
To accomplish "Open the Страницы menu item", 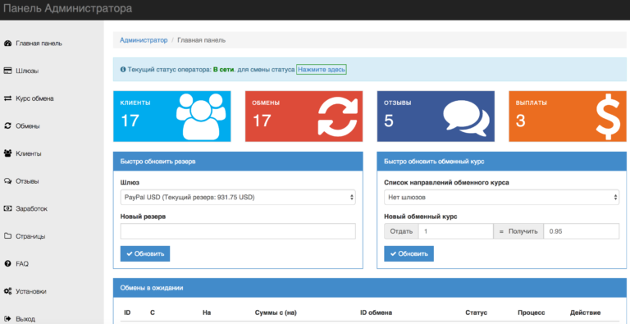I will click(30, 236).
